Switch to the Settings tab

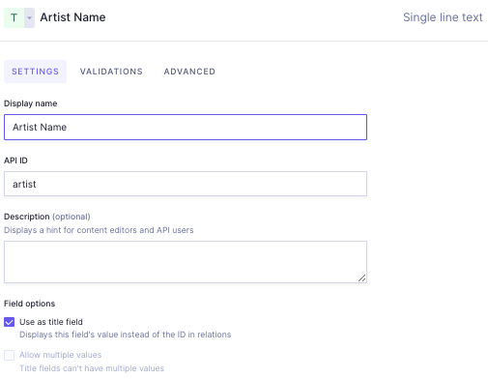tap(36, 72)
